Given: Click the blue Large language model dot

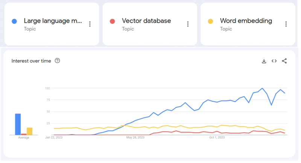Looking at the screenshot, I should (14, 21).
